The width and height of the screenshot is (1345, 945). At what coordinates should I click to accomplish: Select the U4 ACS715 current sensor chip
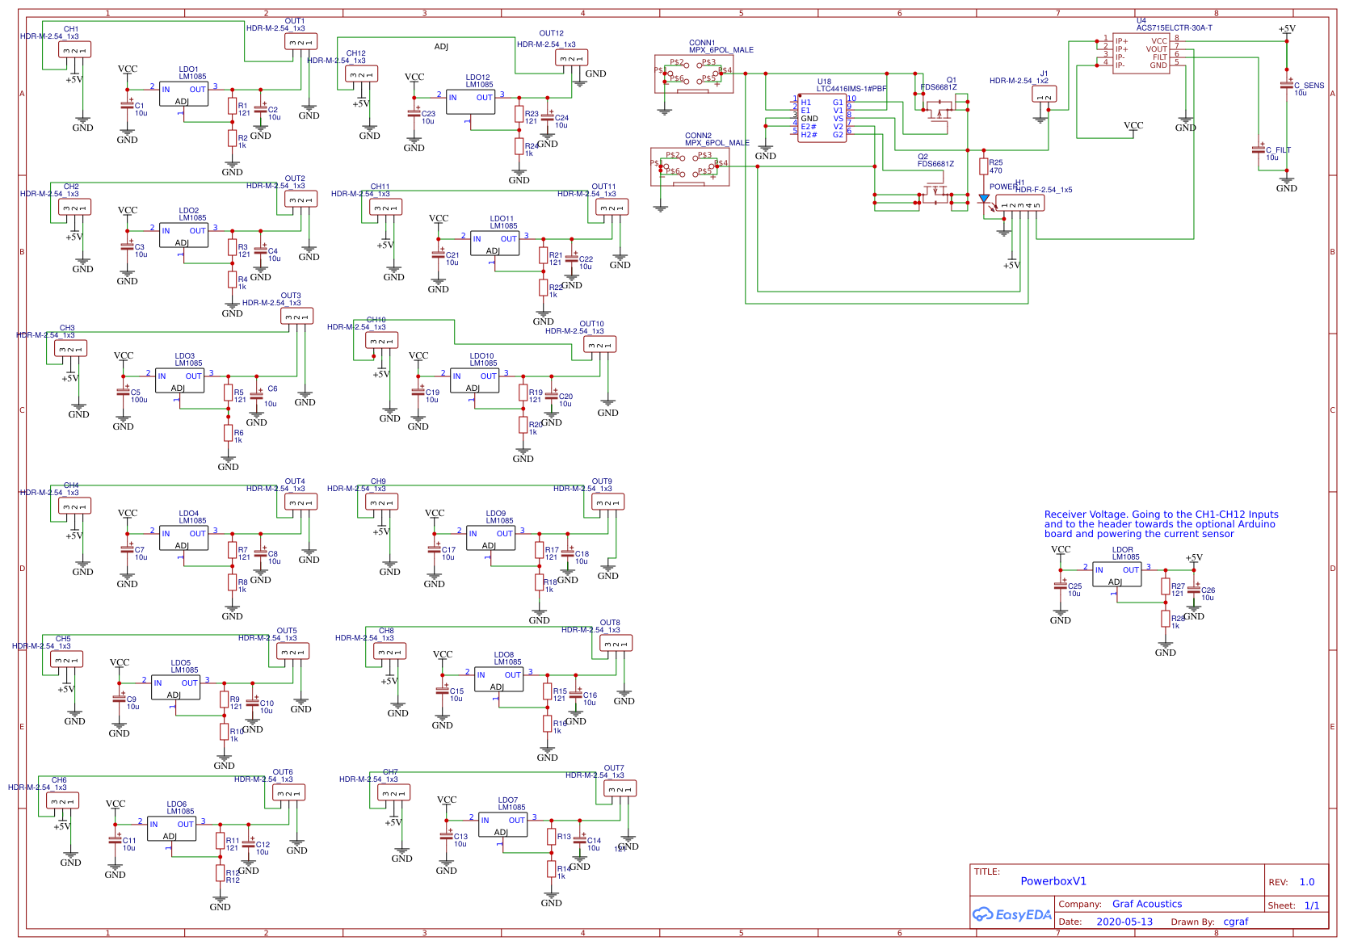(1141, 53)
